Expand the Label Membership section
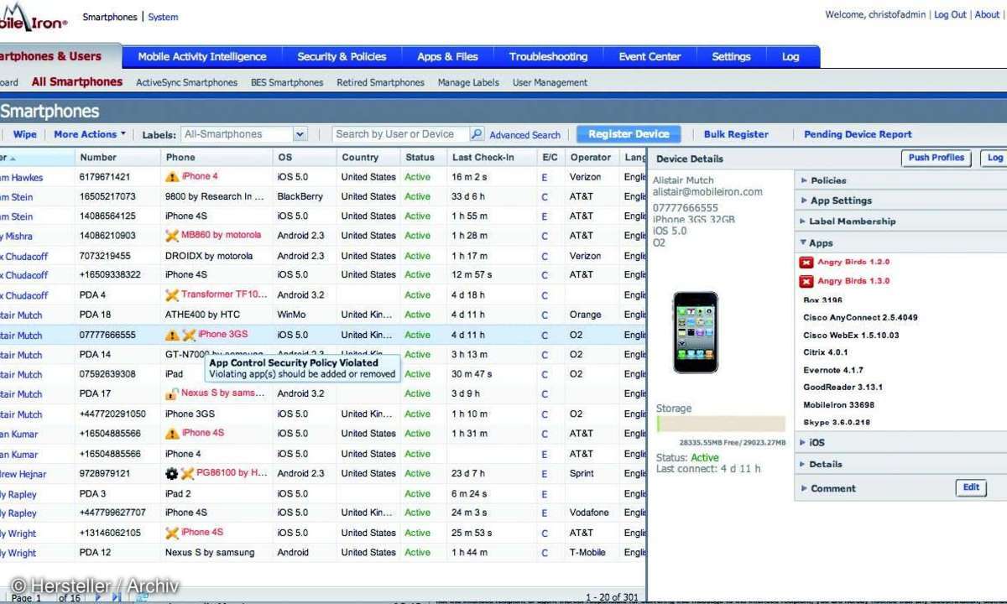The image size is (1007, 604). click(x=900, y=221)
